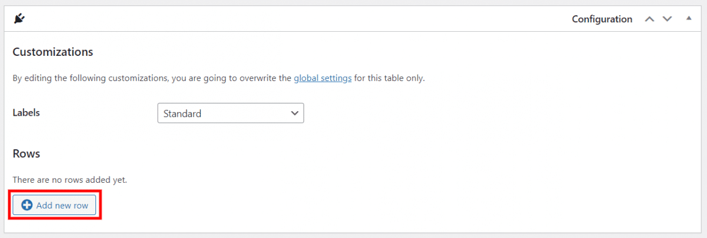Click the 'There are no rows added yet' message

point(70,179)
